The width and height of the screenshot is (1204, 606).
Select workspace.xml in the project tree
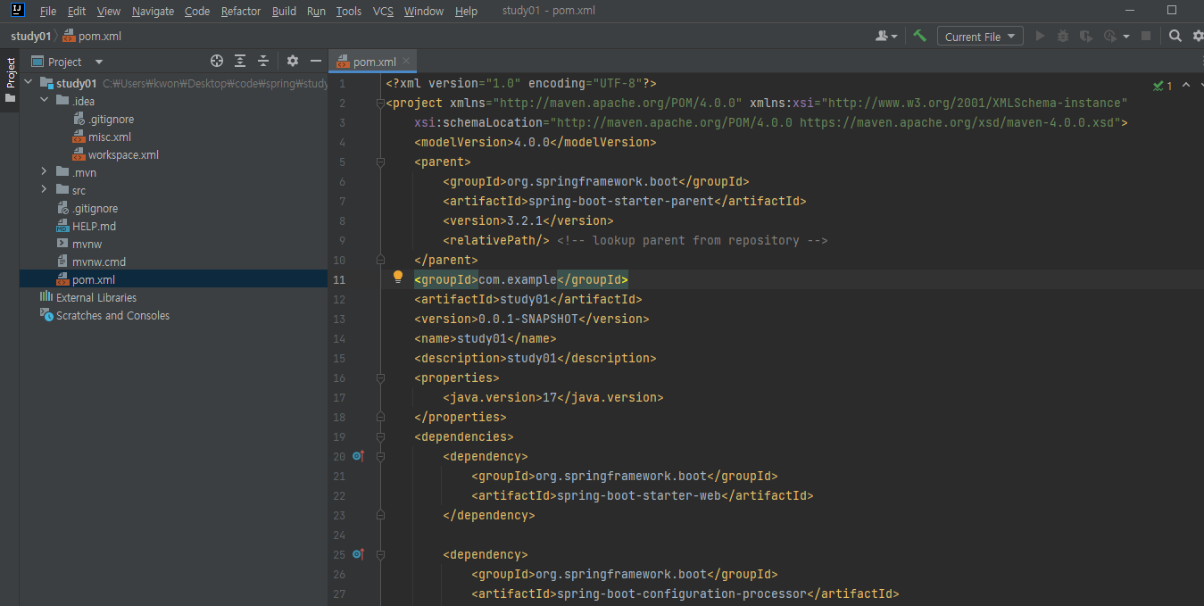tap(123, 154)
